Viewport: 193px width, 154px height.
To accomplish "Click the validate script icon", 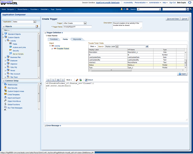I will click(x=81, y=80).
